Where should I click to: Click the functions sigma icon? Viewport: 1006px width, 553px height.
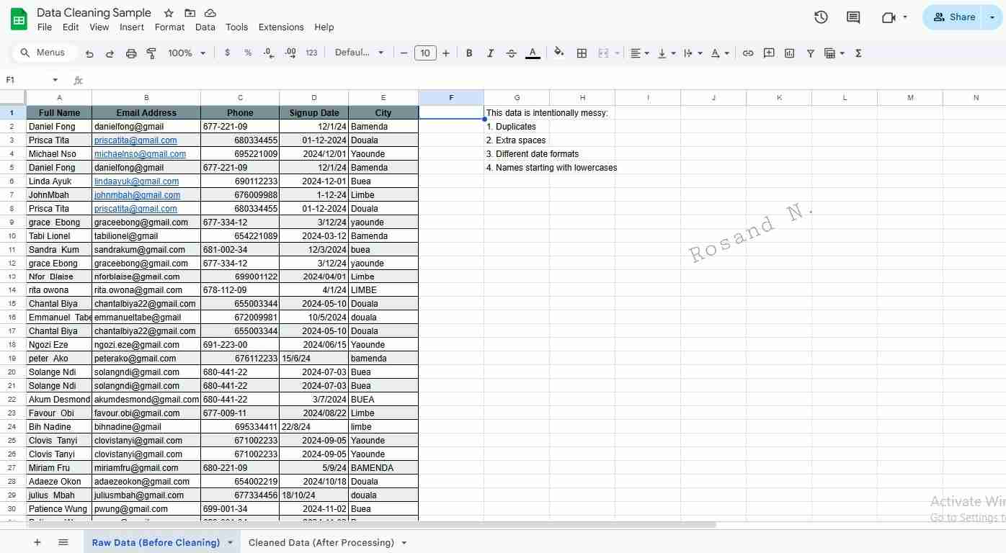coord(858,53)
